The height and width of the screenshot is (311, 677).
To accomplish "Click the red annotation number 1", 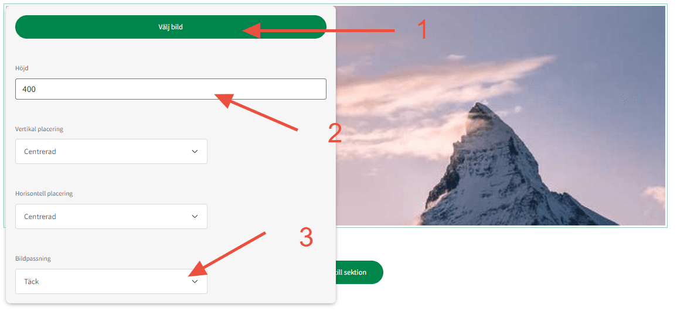I will [x=423, y=30].
